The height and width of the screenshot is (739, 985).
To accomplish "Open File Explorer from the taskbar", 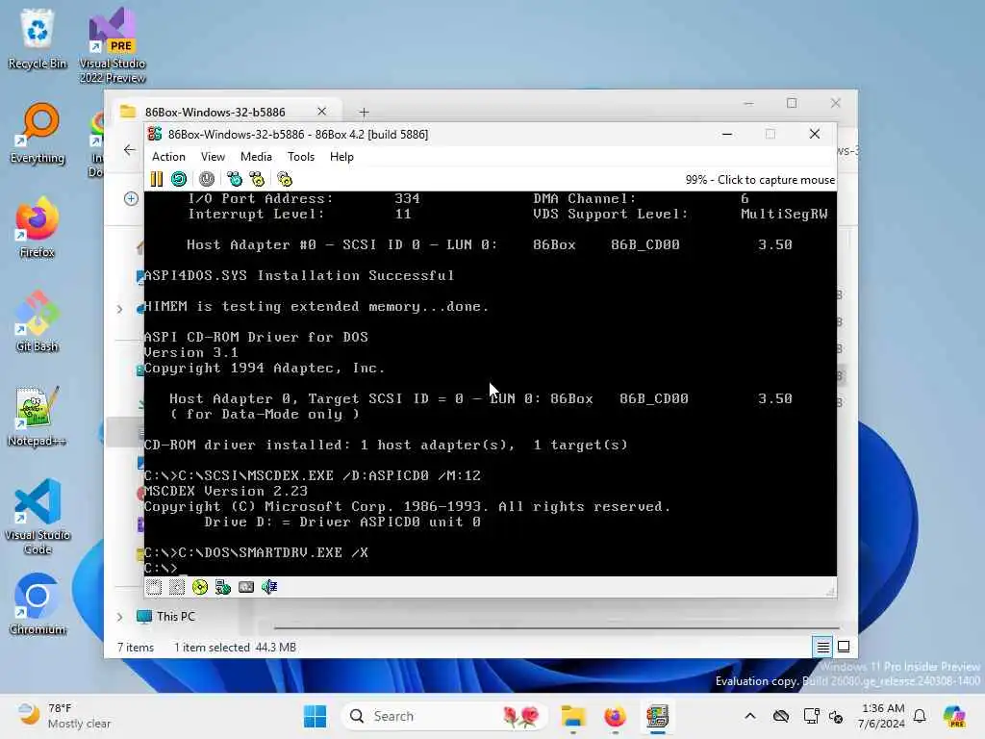I will (x=573, y=716).
